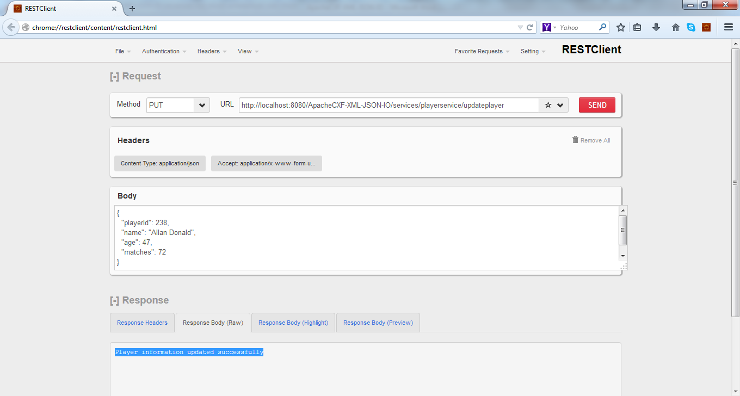Open the Authentication menu
Image resolution: width=740 pixels, height=396 pixels.
pyautogui.click(x=164, y=51)
